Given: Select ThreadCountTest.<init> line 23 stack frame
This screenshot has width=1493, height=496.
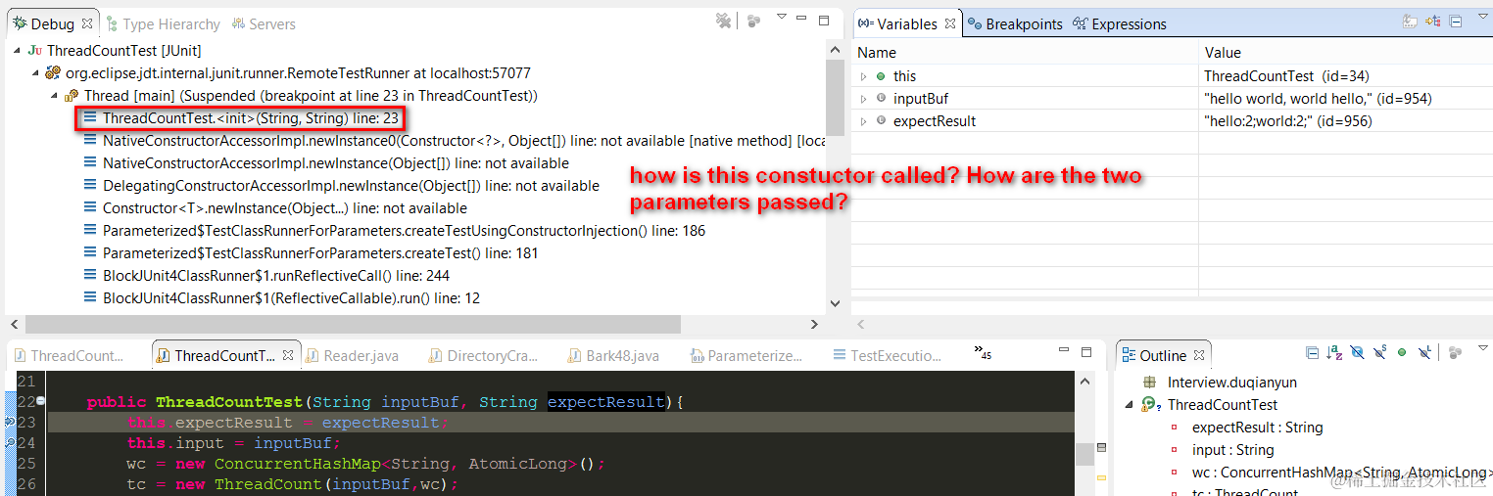Looking at the screenshot, I should (x=250, y=117).
